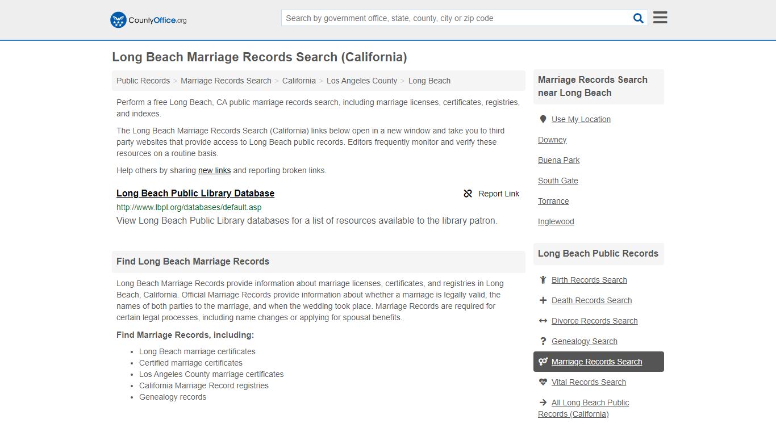Viewport: 776px width, 436px height.
Task: Click the broken-link Report icon
Action: pos(468,194)
